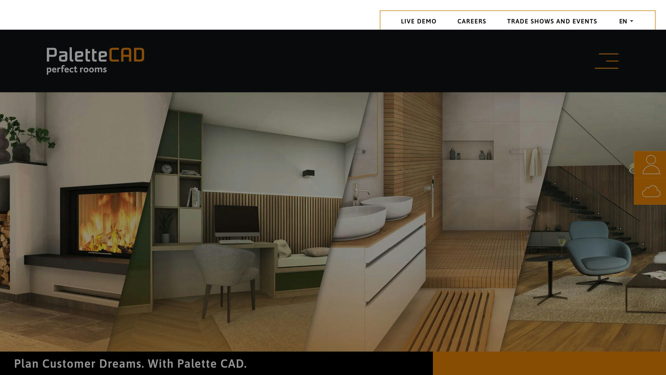Screen dimensions: 666x375
Task: Open Trade Shows and Events
Action: (552, 21)
